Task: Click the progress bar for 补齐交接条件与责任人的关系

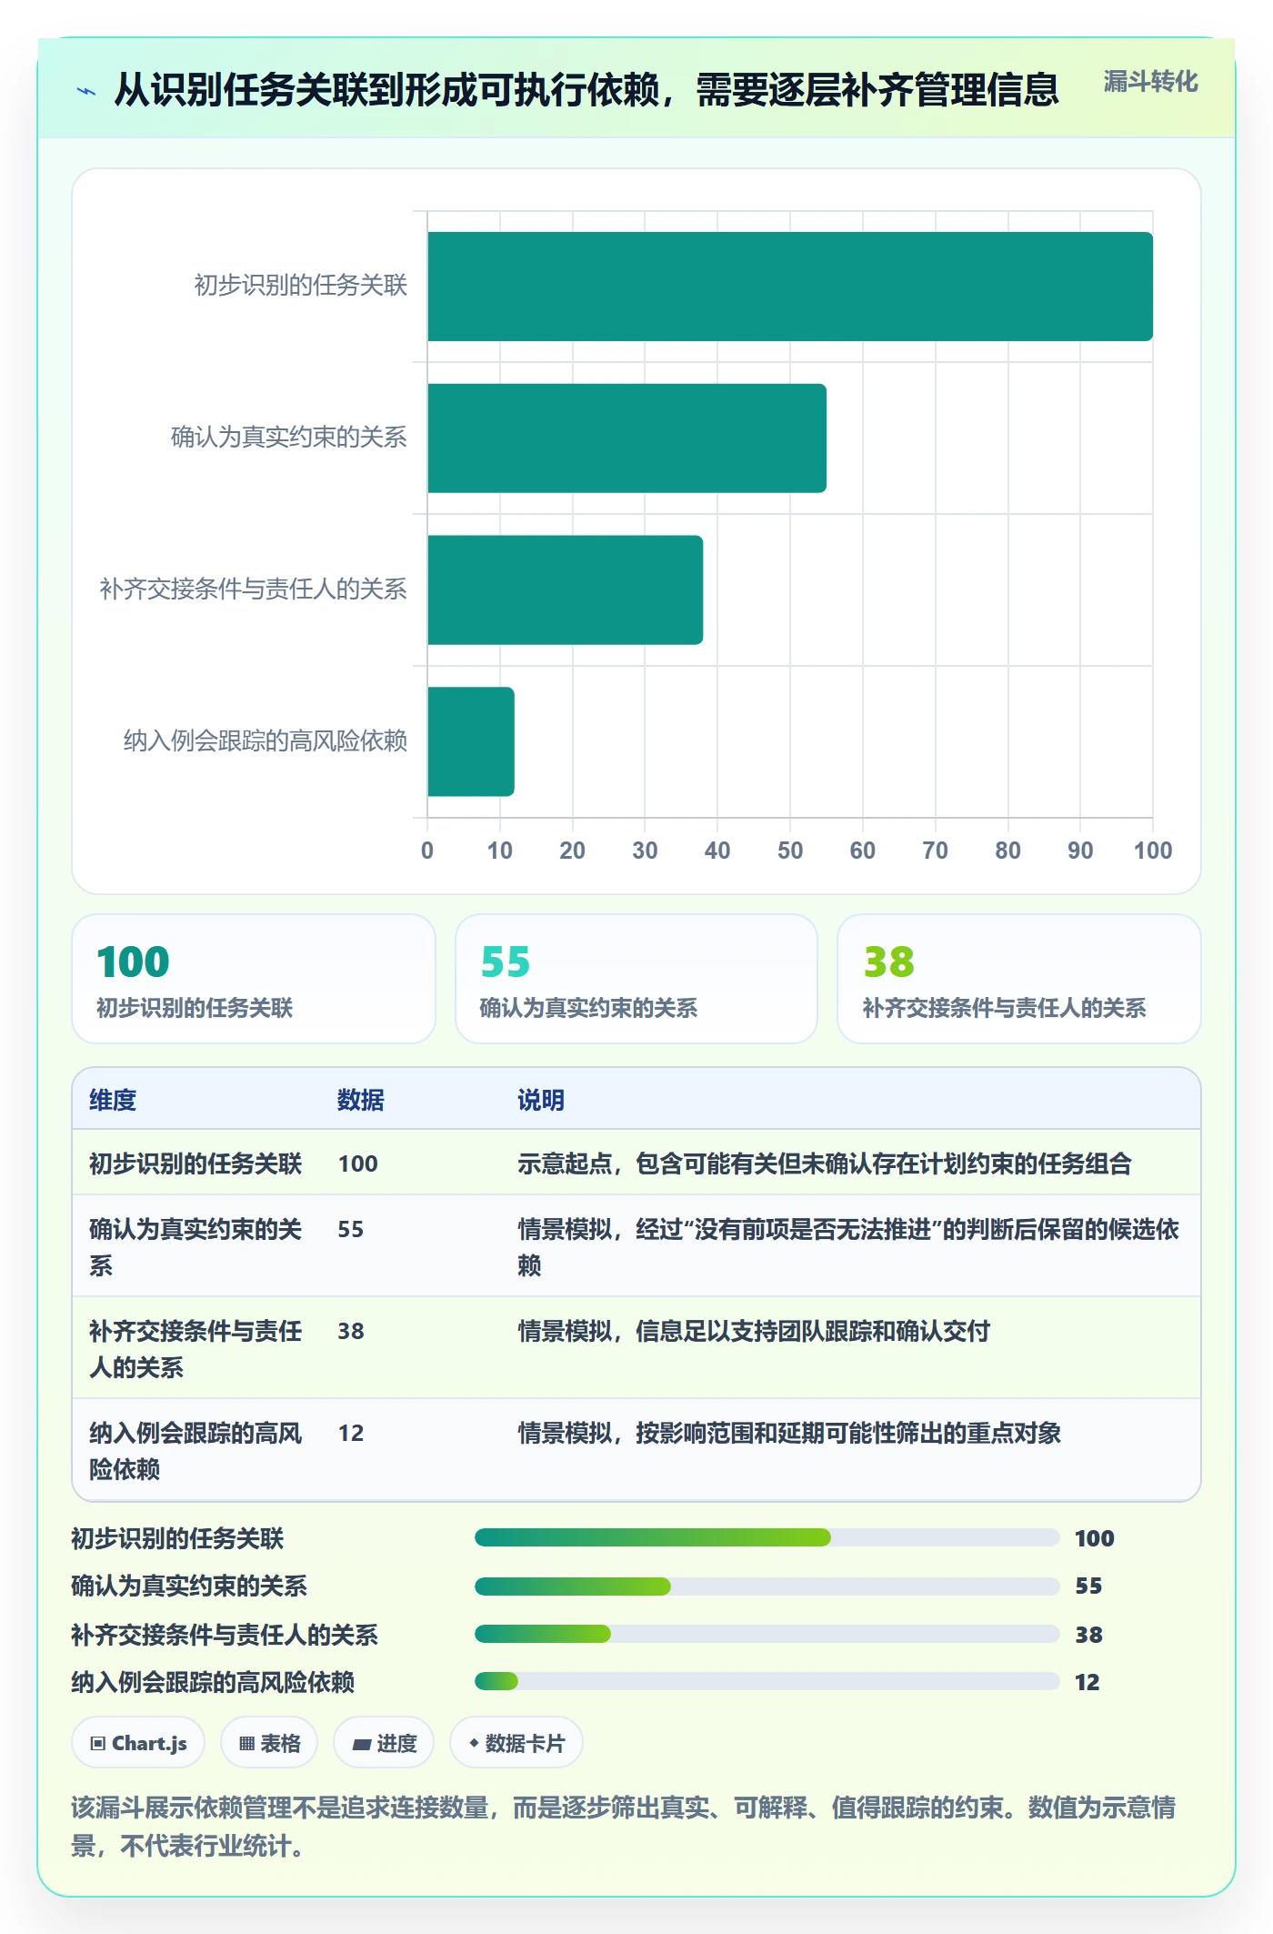Action: pos(767,1634)
